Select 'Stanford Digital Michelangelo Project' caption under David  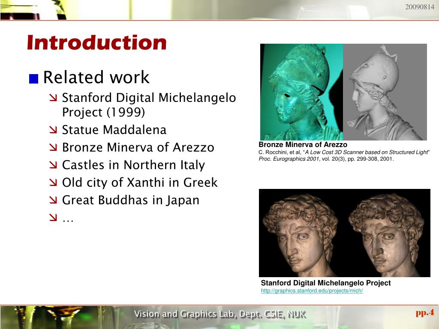[x=326, y=283]
